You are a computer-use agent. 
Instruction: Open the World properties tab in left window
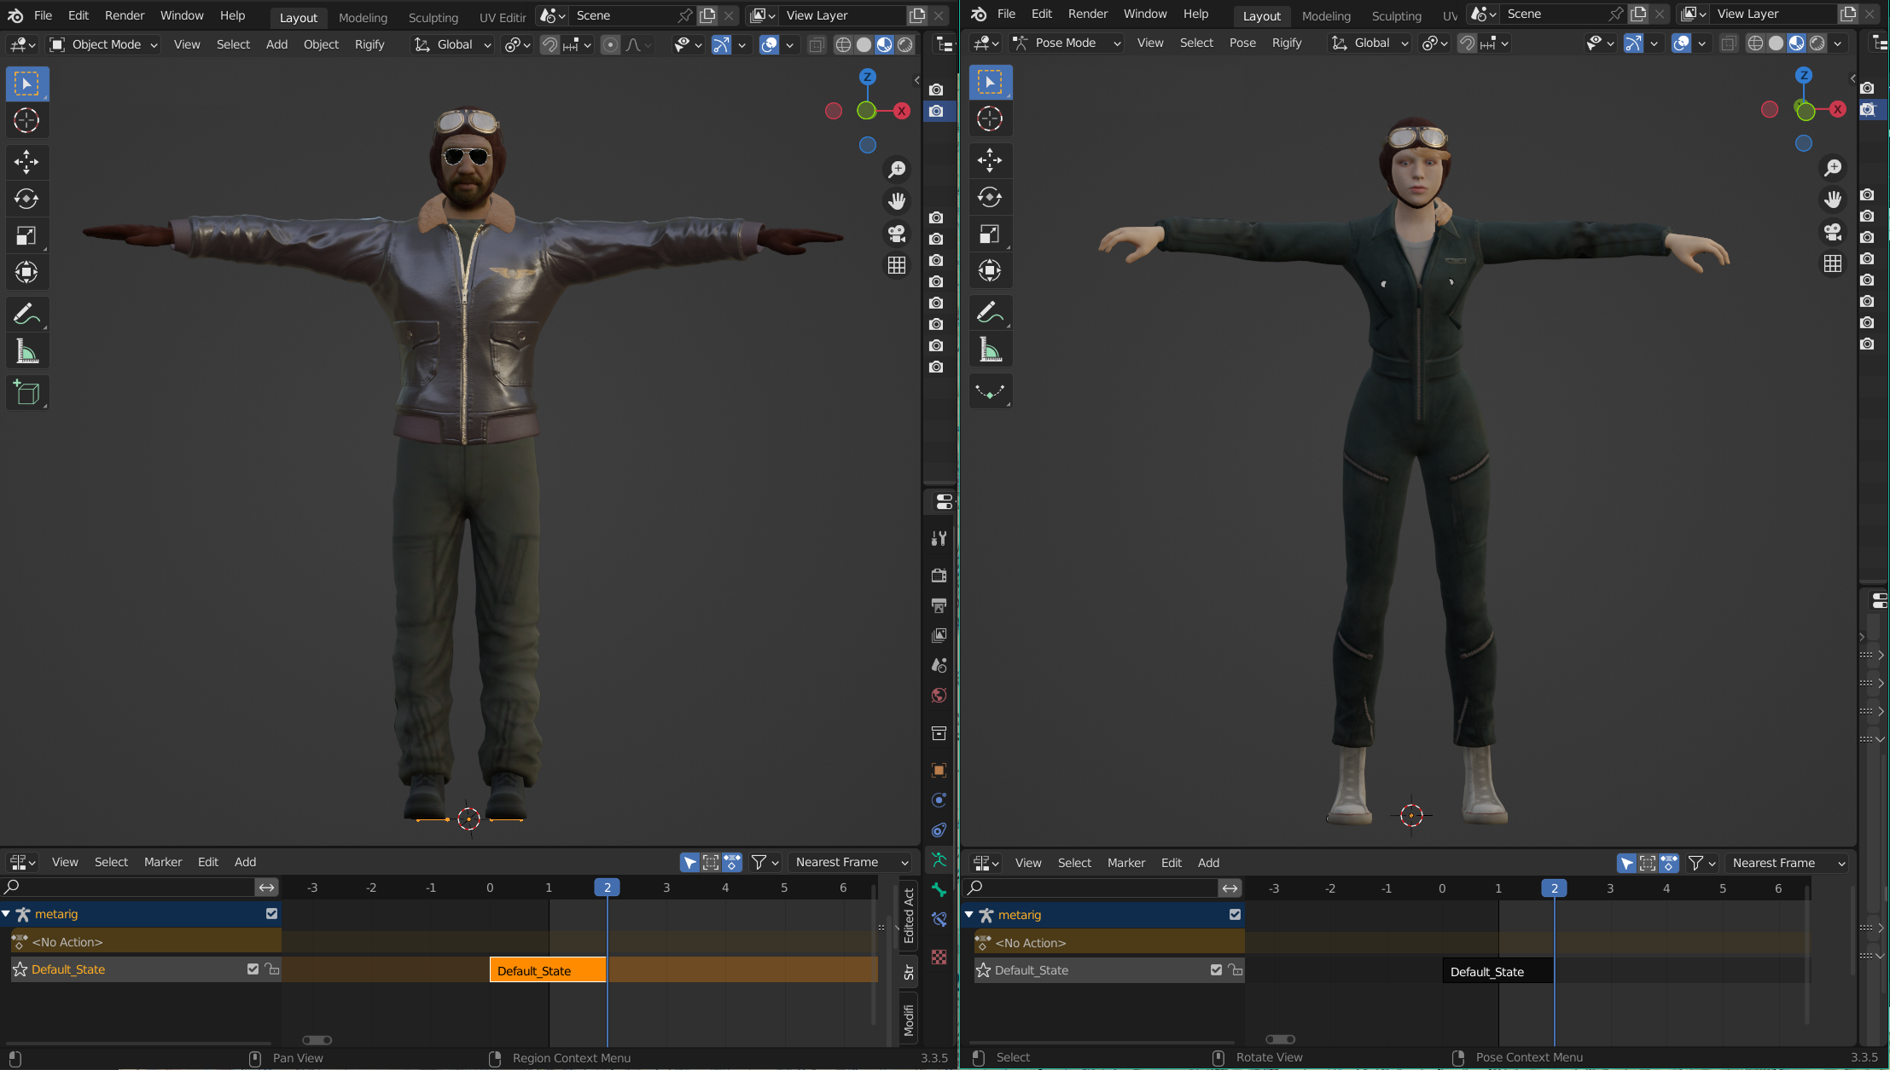point(939,696)
